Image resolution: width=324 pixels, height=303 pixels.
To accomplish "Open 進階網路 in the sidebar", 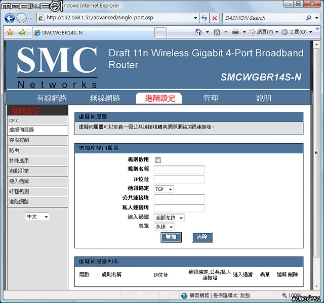I will click(x=37, y=202).
